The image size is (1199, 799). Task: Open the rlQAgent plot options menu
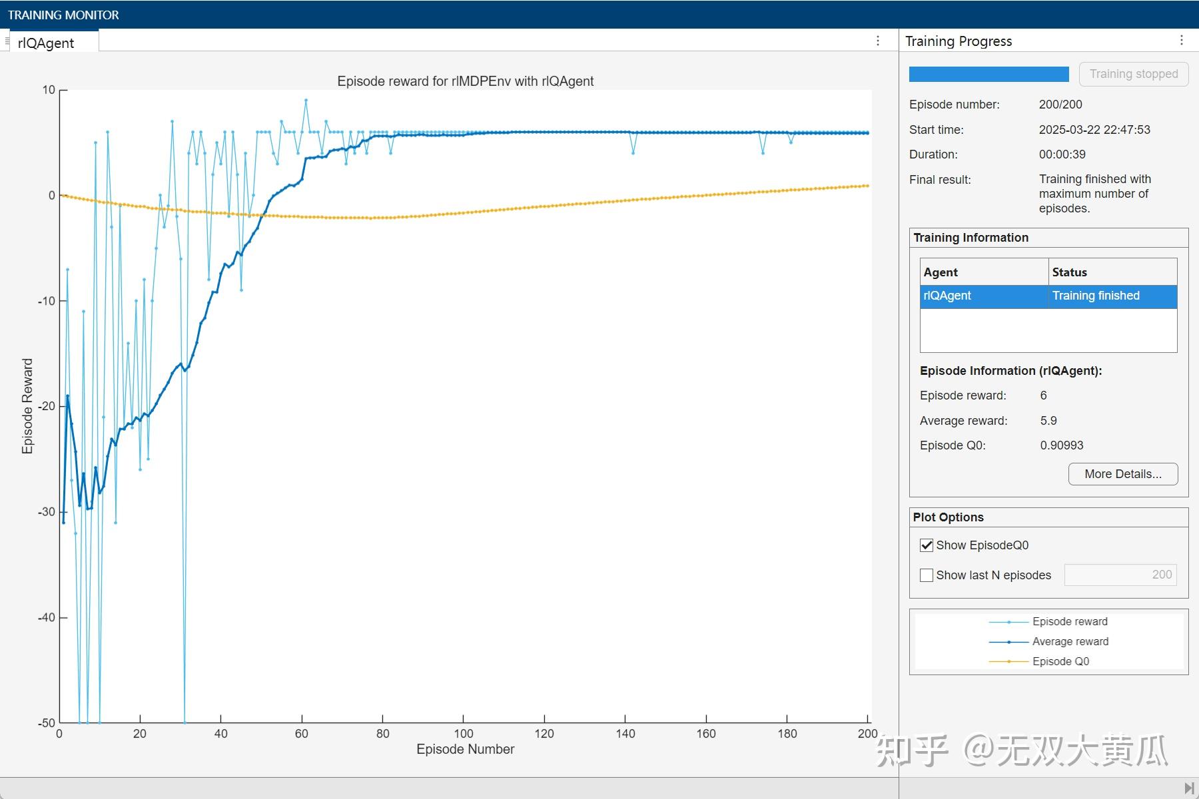click(x=878, y=41)
